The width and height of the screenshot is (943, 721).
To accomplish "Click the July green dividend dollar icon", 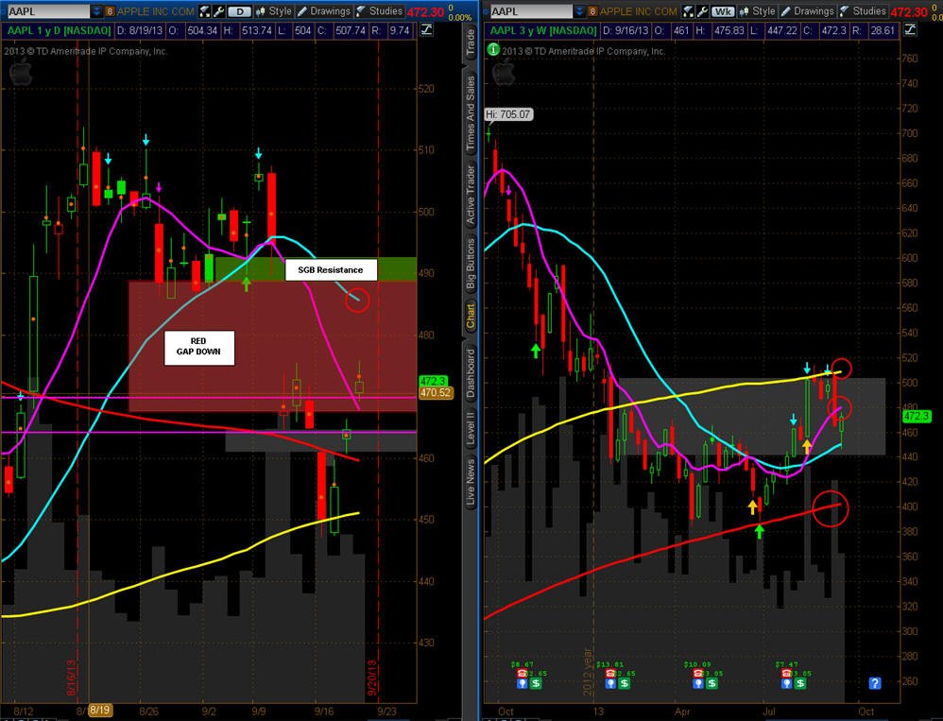I will click(800, 683).
